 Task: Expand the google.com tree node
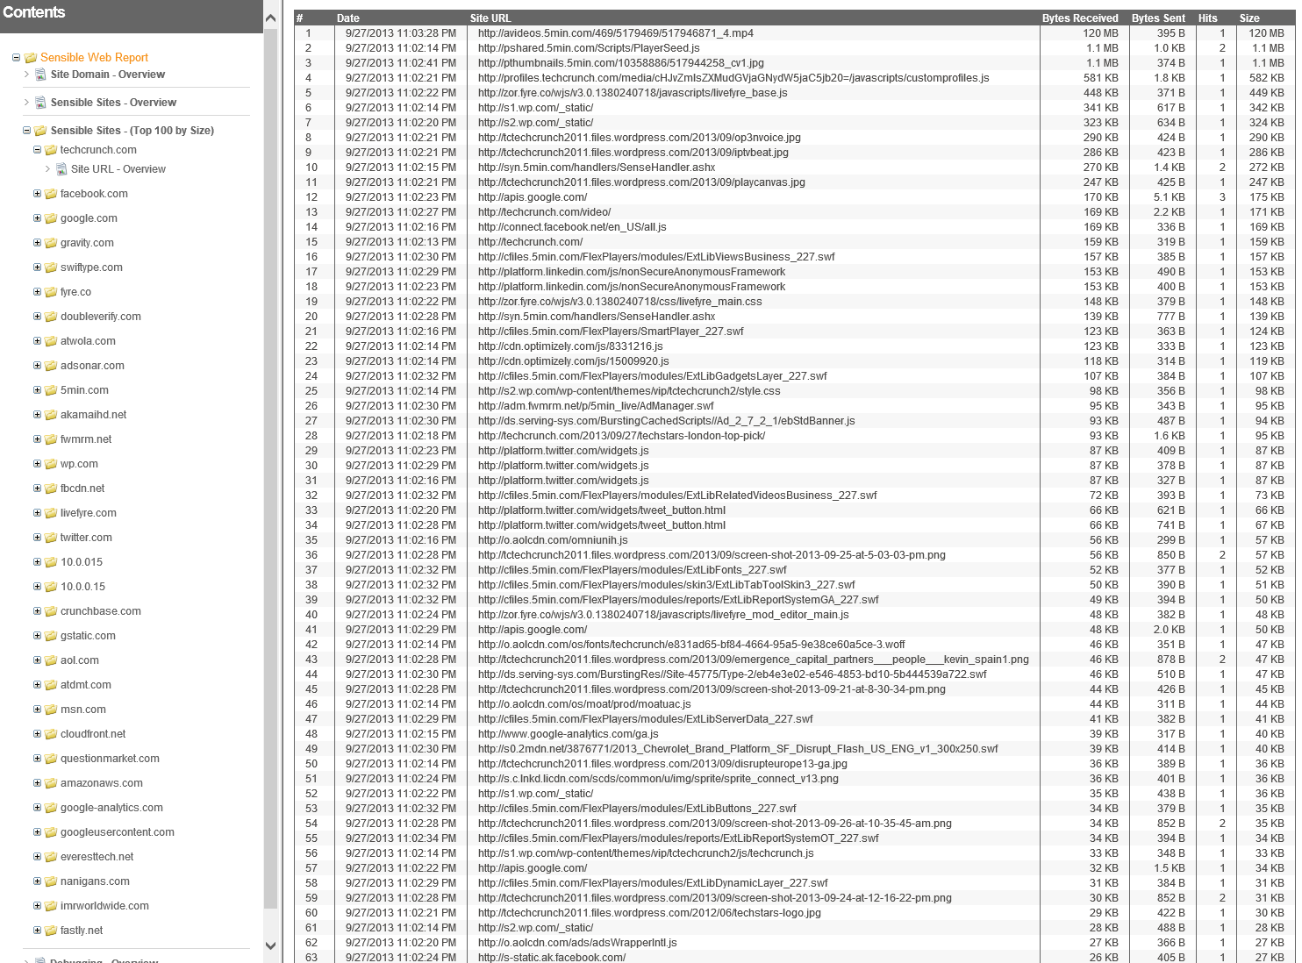click(x=37, y=218)
